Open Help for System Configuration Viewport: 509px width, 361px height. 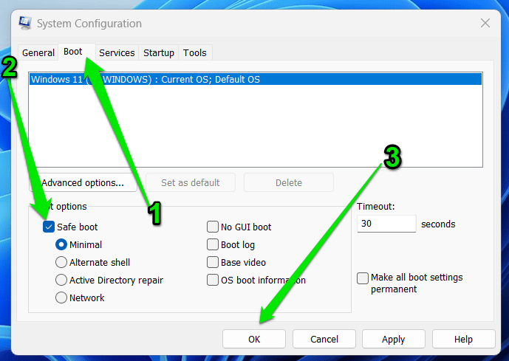(x=463, y=340)
